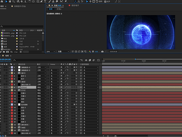Click the project panel search field
The width and height of the screenshot is (182, 137).
[x=22, y=26]
